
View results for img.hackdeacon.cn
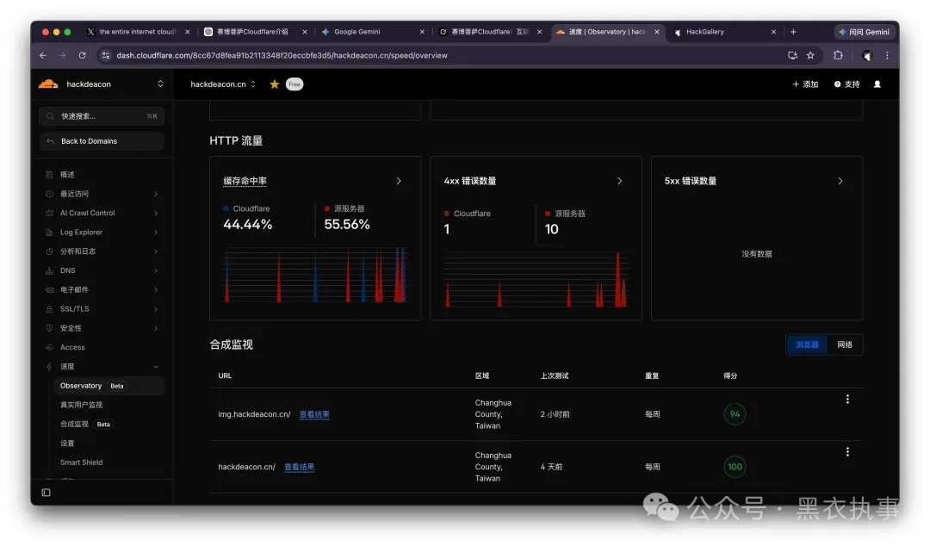(314, 414)
